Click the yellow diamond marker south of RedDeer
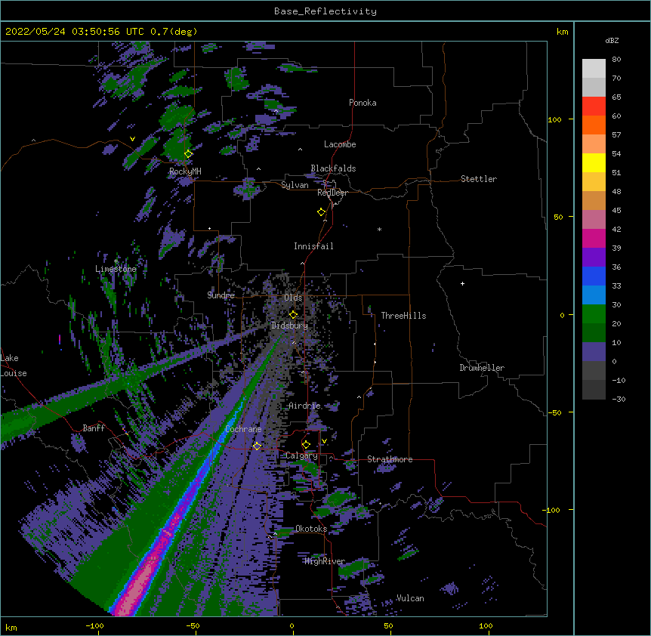 (x=321, y=212)
